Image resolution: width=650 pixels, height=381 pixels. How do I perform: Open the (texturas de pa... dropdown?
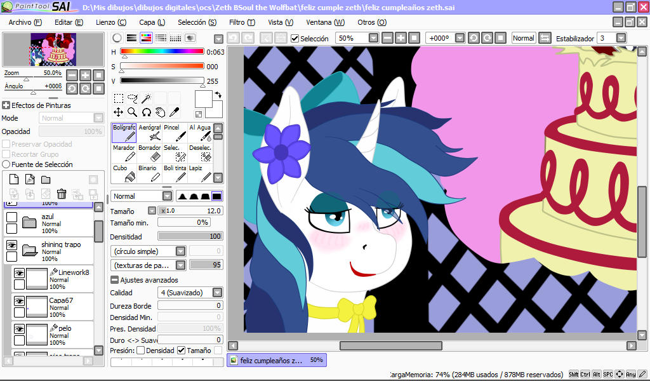click(x=180, y=265)
